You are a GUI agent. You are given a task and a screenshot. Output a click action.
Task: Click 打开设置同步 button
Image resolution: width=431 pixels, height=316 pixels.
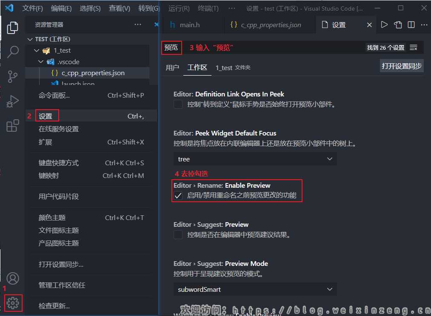402,66
